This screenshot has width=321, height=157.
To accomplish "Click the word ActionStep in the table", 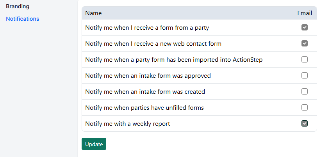I will pos(248,60).
